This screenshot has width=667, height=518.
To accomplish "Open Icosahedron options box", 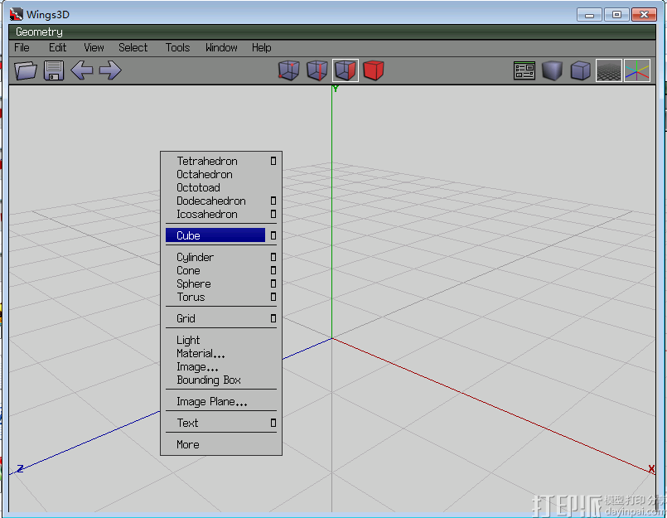I will pos(273,214).
